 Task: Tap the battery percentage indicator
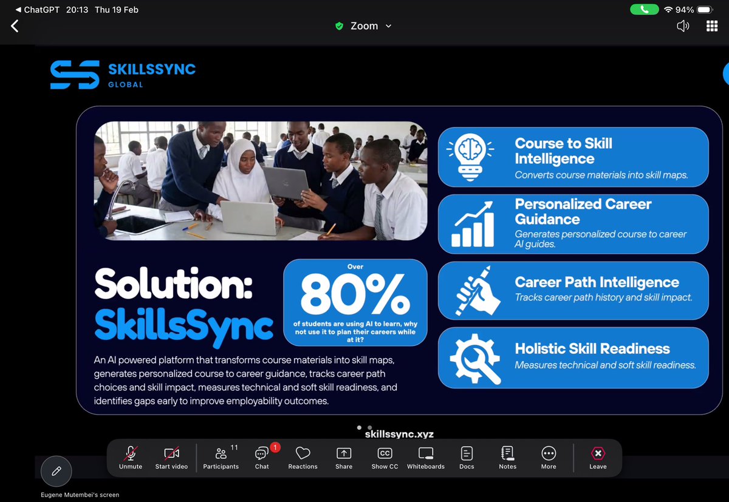684,10
